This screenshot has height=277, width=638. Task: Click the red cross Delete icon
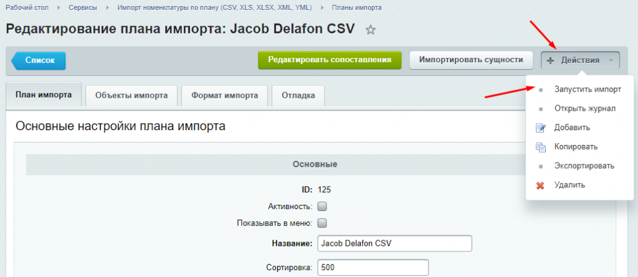540,185
